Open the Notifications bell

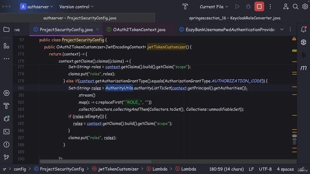point(304,29)
